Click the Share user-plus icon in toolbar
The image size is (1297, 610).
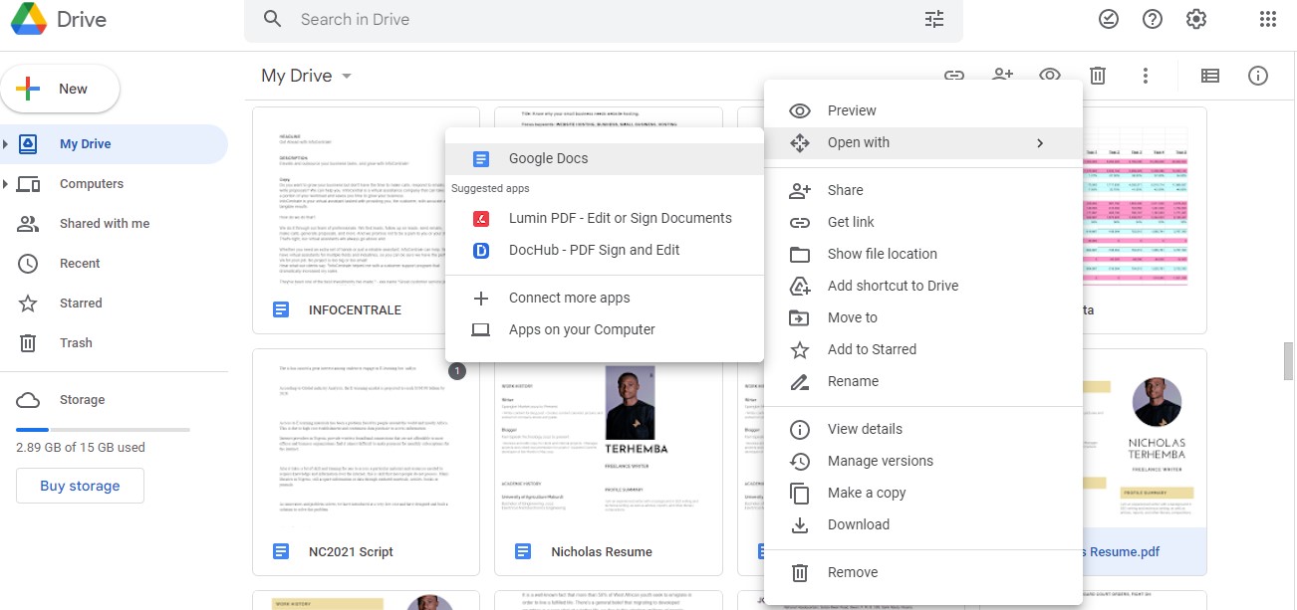point(1002,75)
